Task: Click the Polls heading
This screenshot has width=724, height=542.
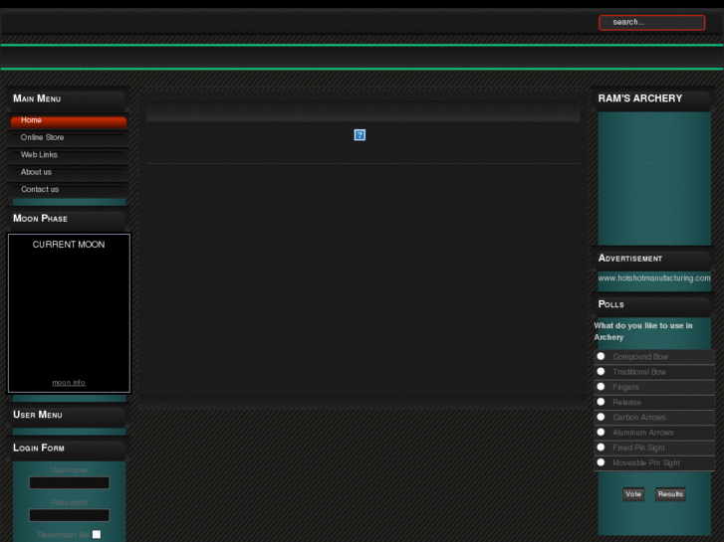Action: click(610, 304)
